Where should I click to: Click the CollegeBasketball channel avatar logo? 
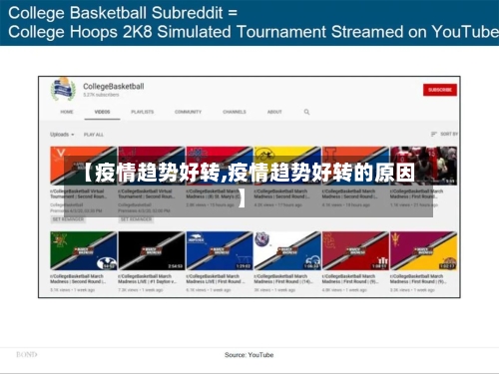point(63,89)
